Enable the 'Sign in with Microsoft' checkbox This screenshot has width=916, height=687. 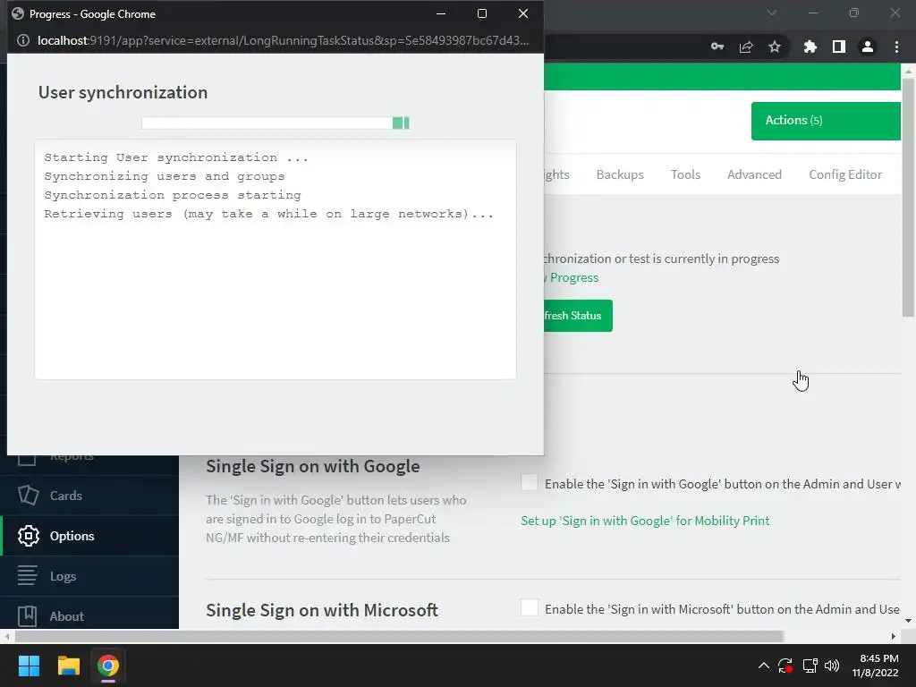point(530,607)
